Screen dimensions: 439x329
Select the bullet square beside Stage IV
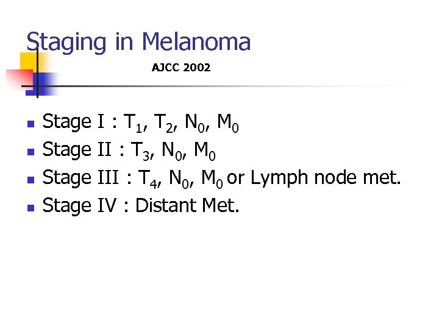tap(30, 208)
